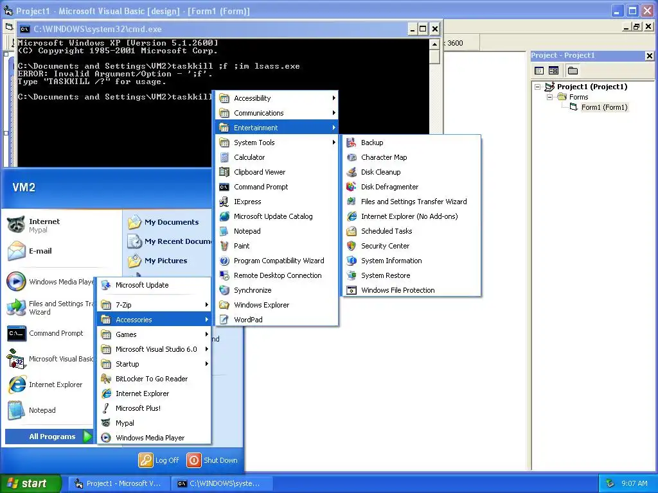
Task: Open Paint
Action: (277, 246)
